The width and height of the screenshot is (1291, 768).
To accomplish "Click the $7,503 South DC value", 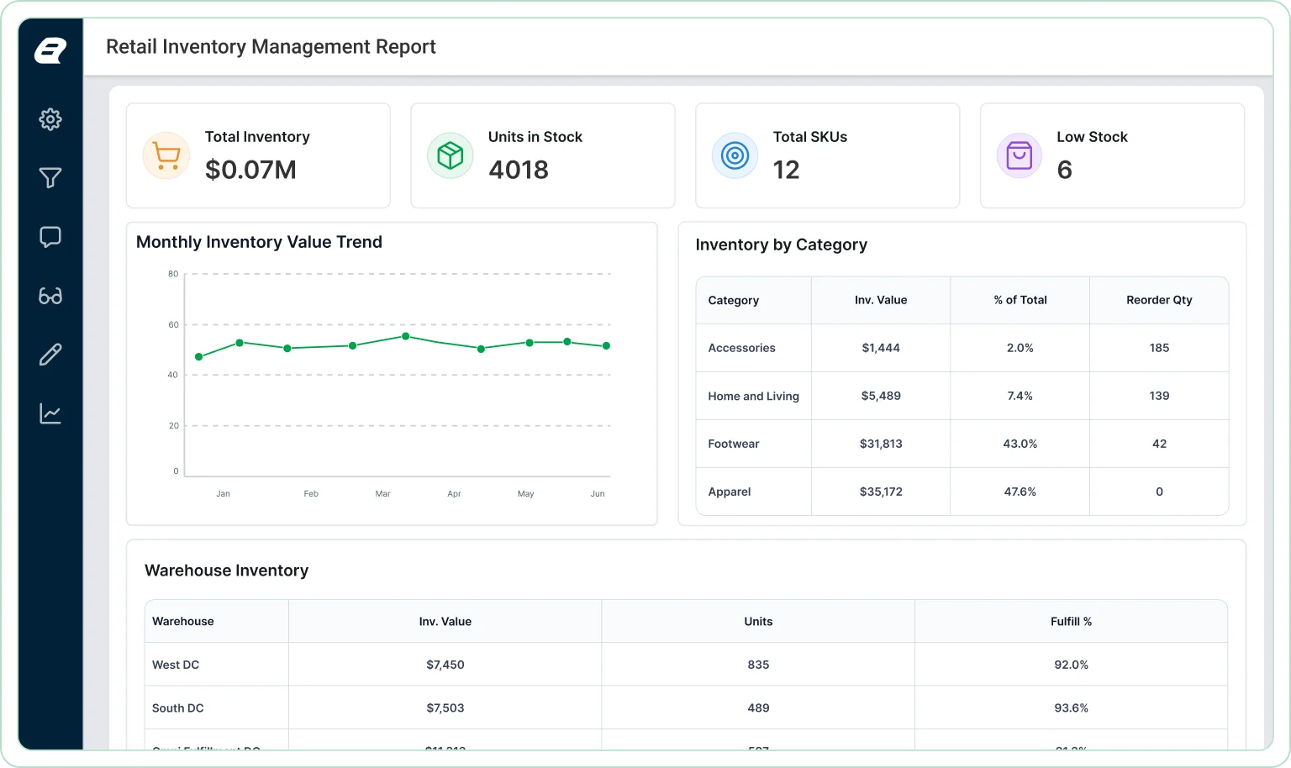I will point(445,708).
